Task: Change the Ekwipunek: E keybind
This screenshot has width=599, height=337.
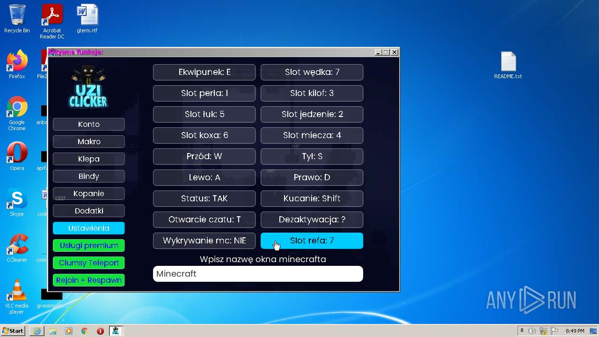Action: click(x=205, y=72)
